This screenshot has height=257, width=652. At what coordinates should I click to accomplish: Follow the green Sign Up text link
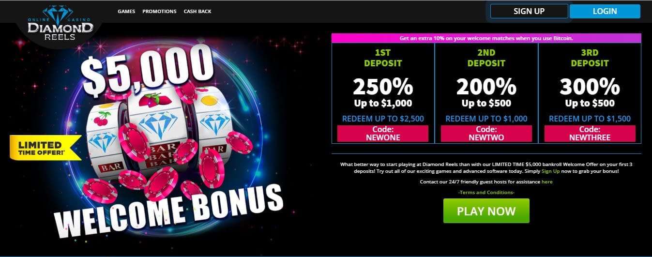(550, 172)
